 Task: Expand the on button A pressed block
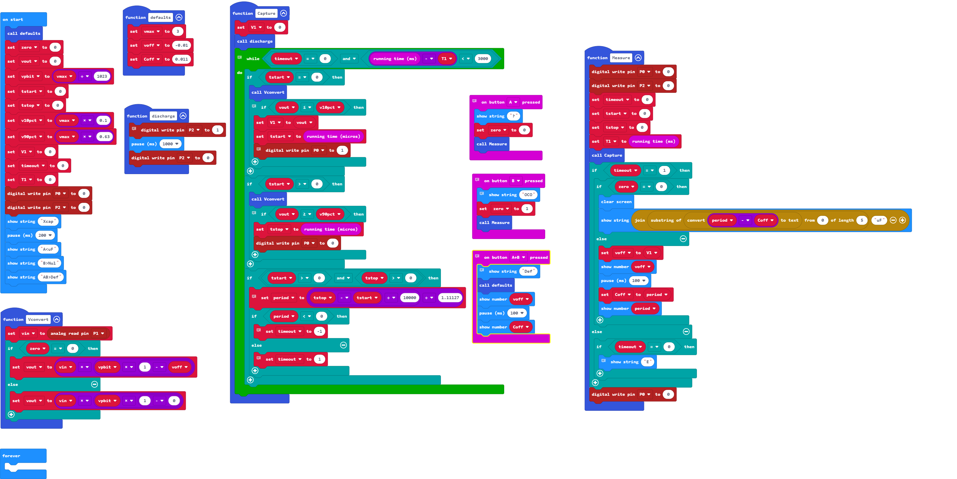tap(475, 102)
